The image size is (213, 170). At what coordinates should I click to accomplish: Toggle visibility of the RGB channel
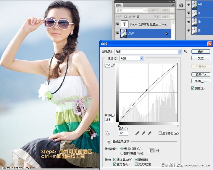tap(188, 5)
